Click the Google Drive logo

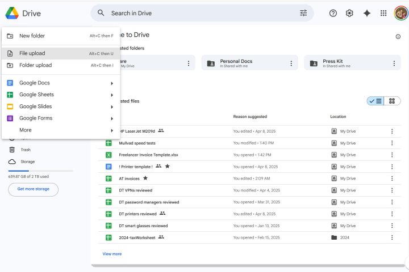(12, 13)
